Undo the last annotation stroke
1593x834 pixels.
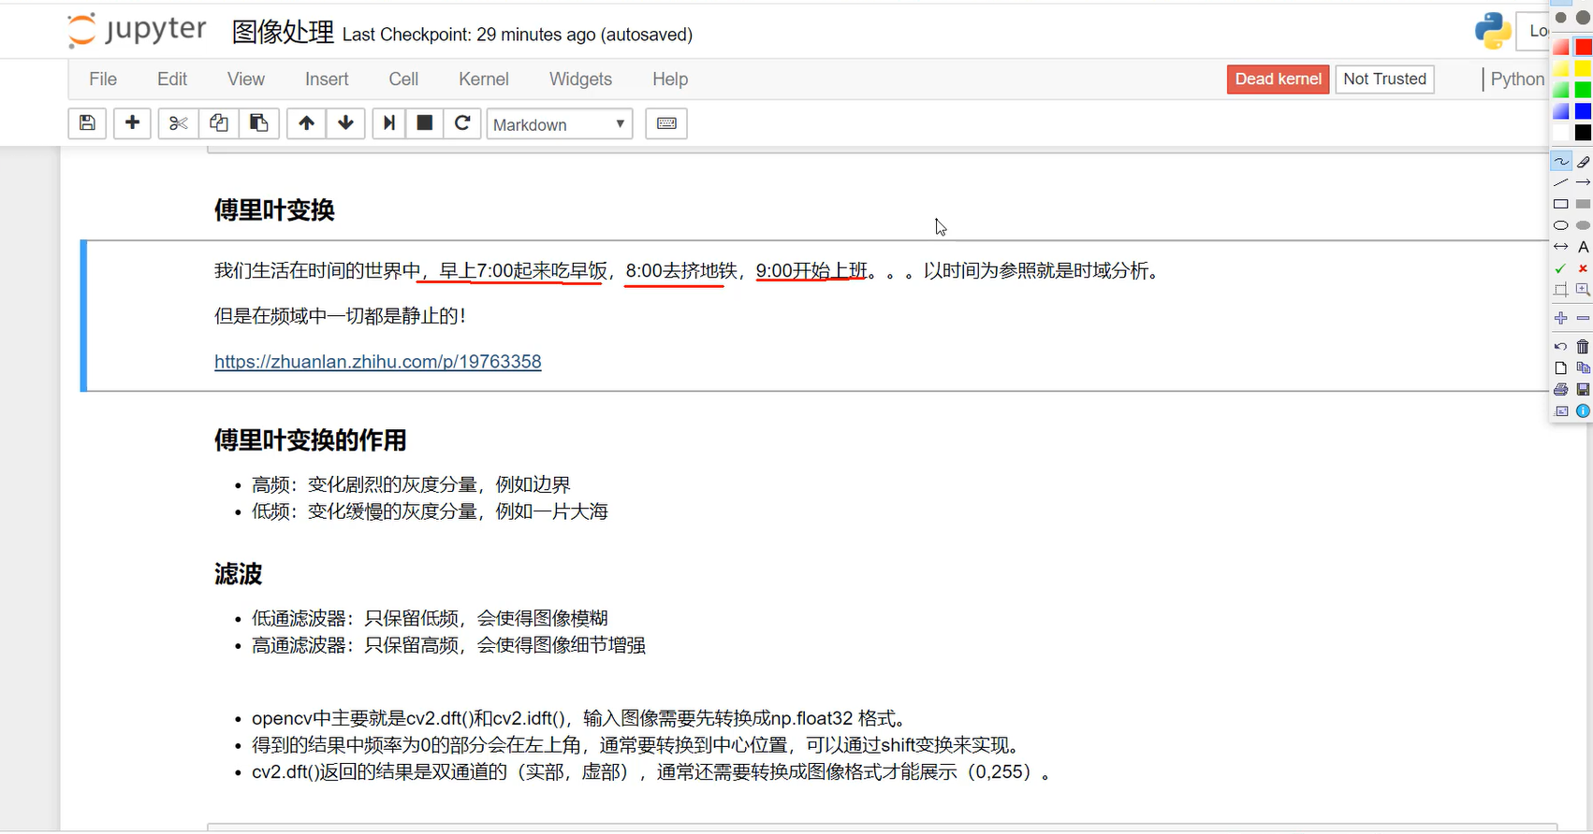(1561, 347)
